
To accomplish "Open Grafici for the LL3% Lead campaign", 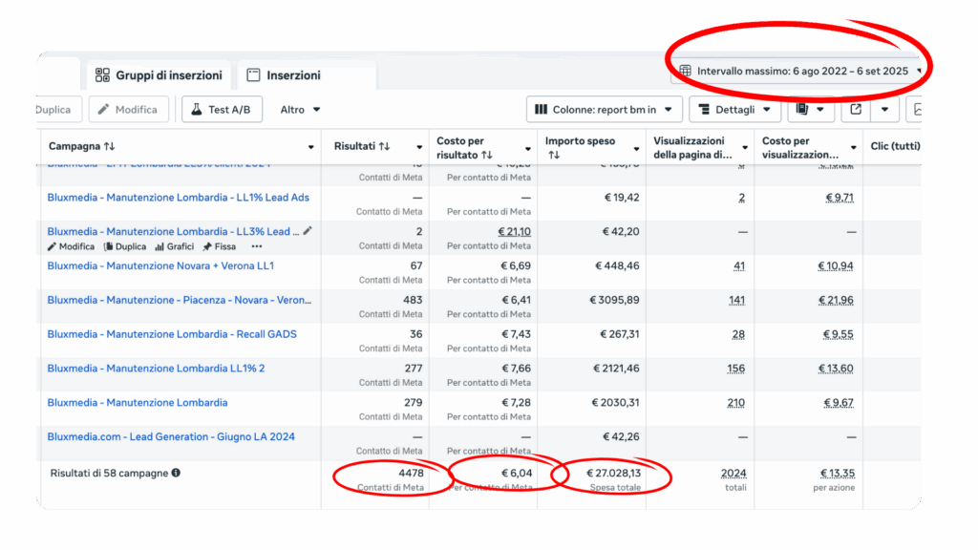I will coord(174,246).
